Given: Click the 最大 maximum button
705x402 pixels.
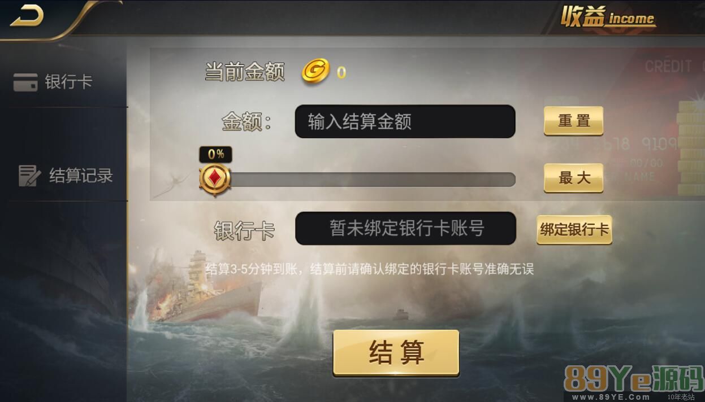Looking at the screenshot, I should (573, 178).
